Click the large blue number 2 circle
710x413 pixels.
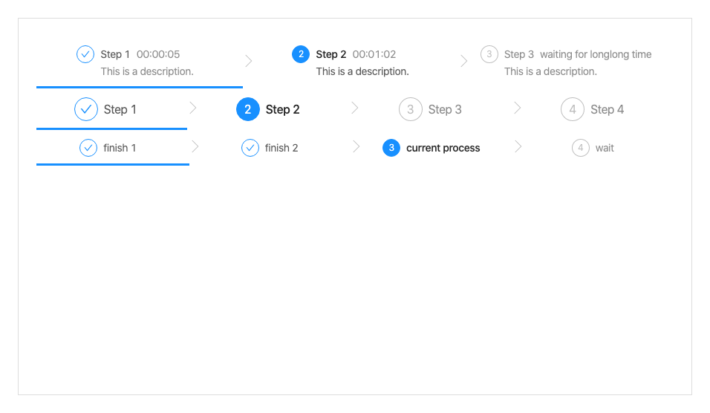pyautogui.click(x=248, y=109)
